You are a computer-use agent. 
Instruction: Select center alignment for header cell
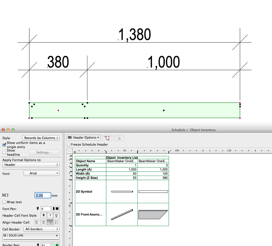(44, 222)
